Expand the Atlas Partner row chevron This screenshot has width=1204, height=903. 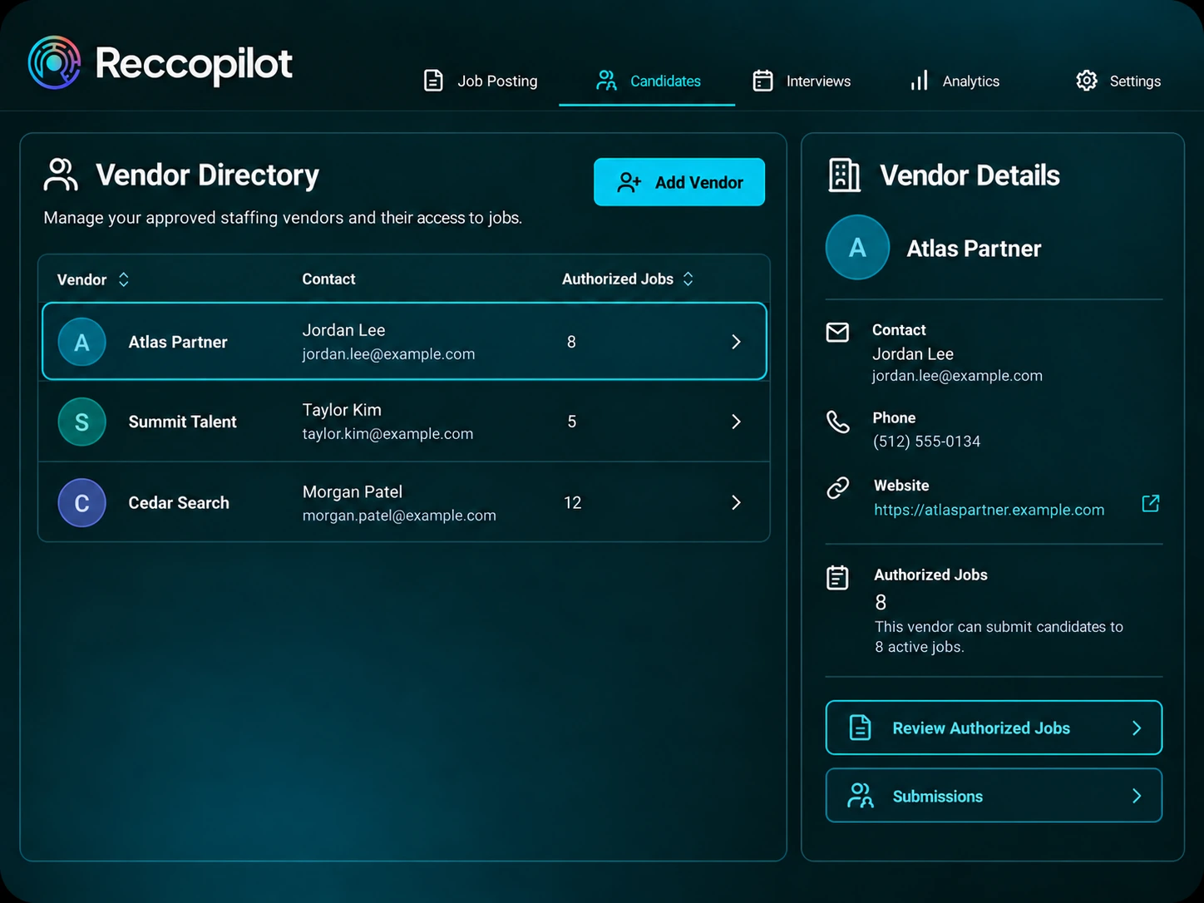click(x=736, y=342)
